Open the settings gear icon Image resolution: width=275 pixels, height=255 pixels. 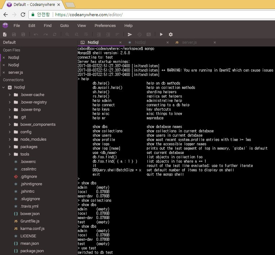[x=171, y=35]
